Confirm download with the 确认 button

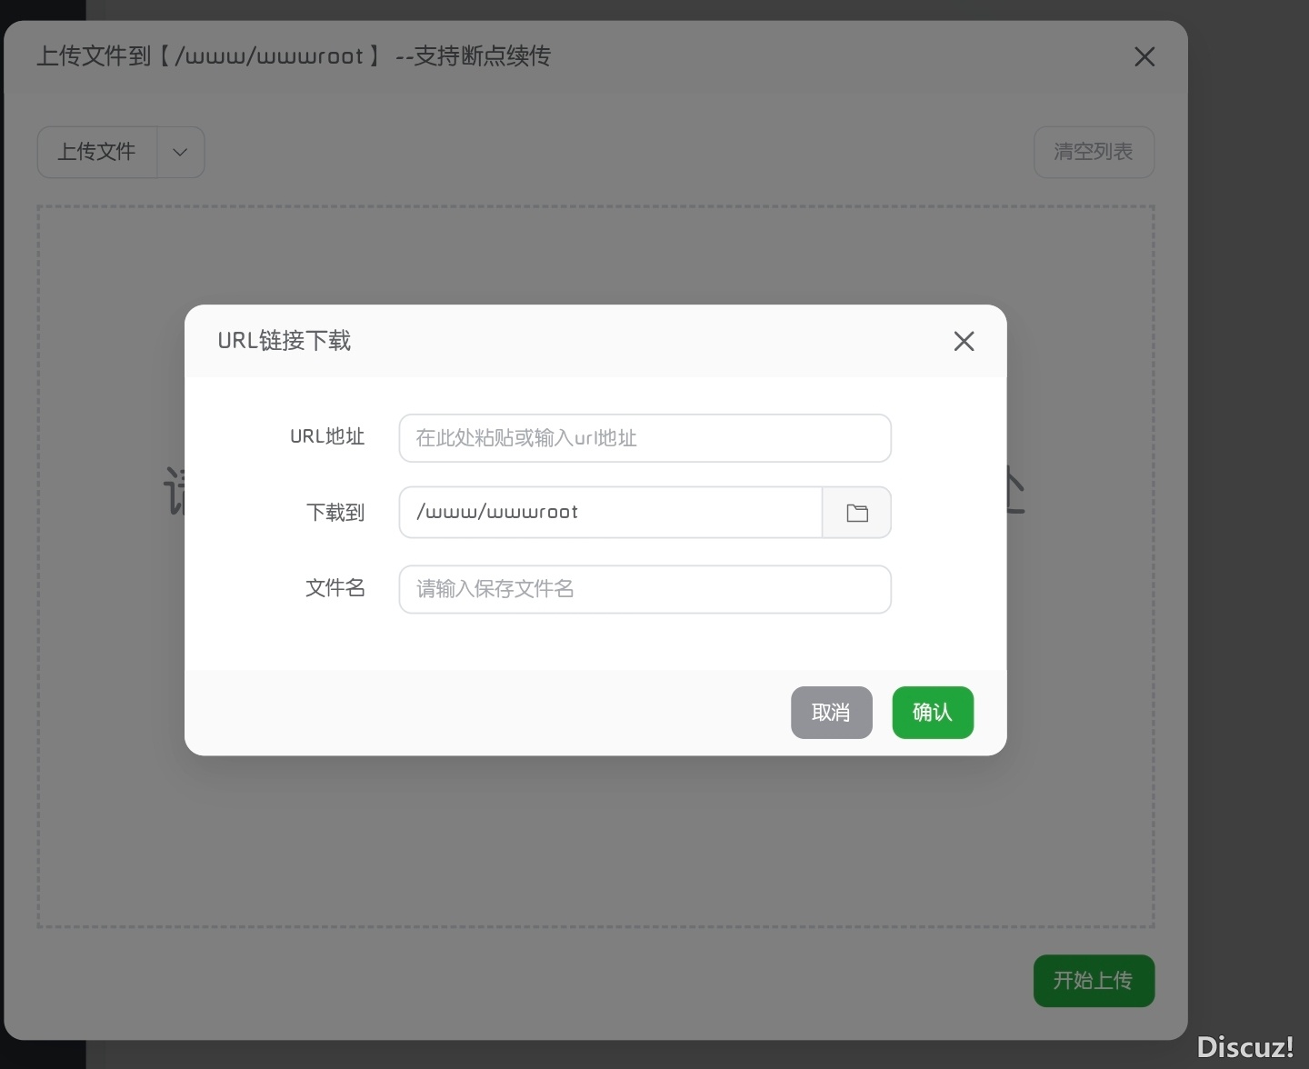pos(933,712)
